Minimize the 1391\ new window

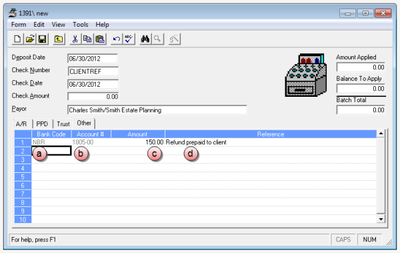pos(347,13)
